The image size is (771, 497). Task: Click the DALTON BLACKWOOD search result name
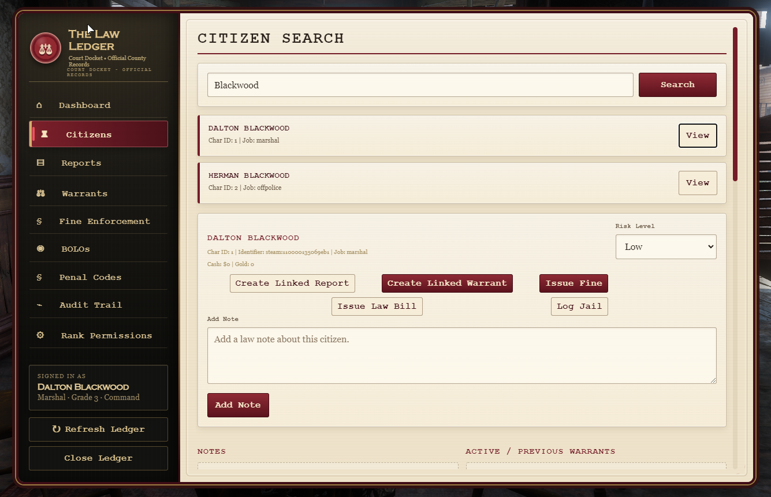[249, 128]
